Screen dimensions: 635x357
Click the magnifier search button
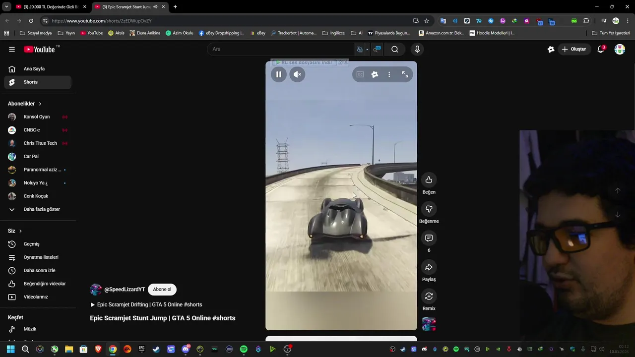point(395,49)
